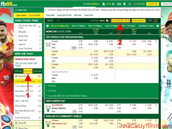Open the Kết Quả menu item
Image resolution: width=172 pixels, height=129 pixels.
78,15
